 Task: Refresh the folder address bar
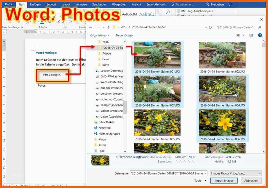coord(210,27)
